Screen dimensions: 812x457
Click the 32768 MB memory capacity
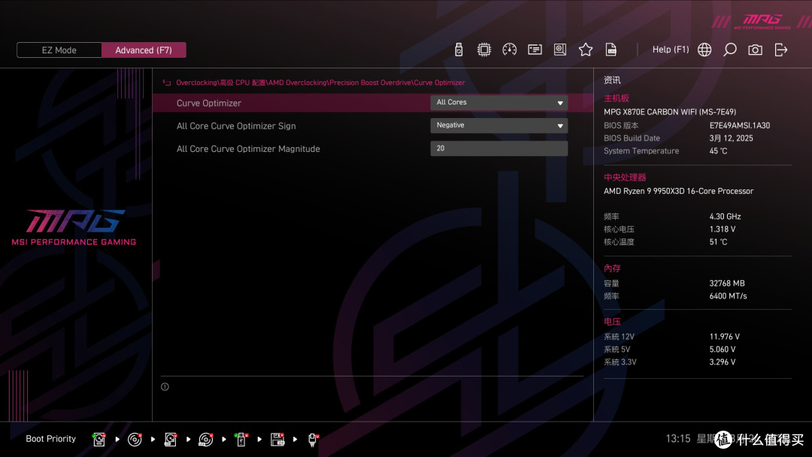[x=727, y=283]
